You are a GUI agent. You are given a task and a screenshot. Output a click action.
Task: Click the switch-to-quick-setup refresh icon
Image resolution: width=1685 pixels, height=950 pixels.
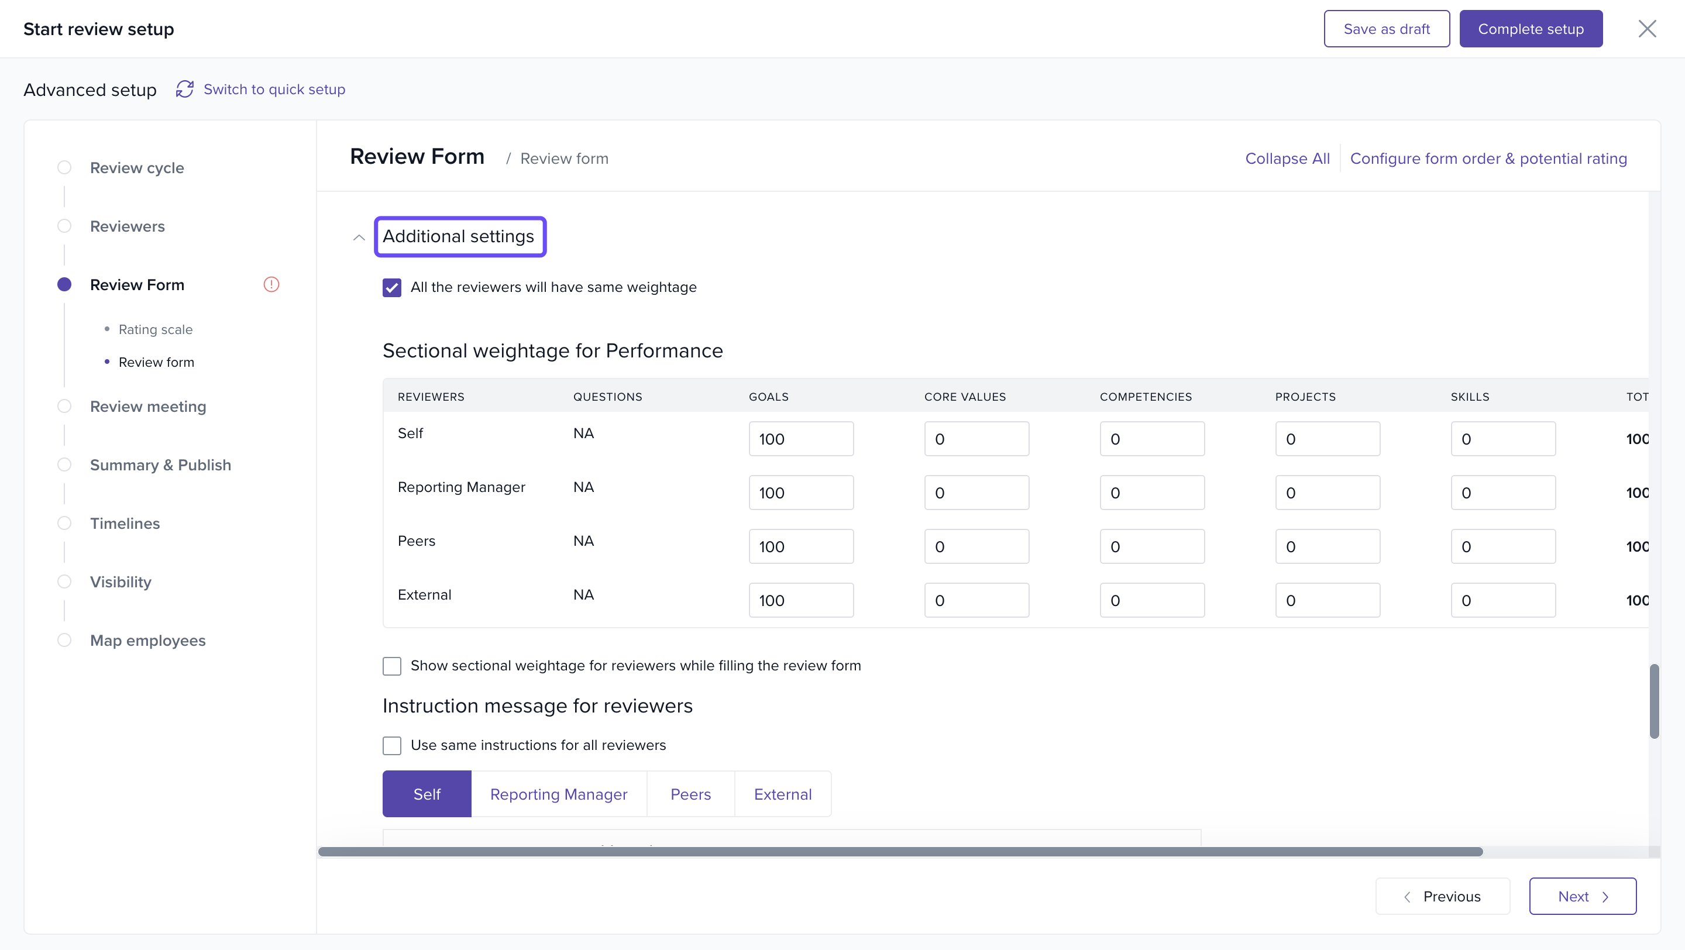tap(184, 89)
